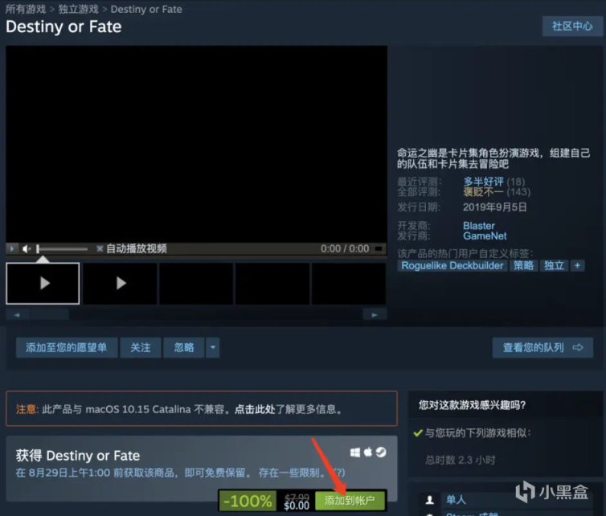Select the fifth screenshot thumbnail
606x516 pixels.
pyautogui.click(x=349, y=283)
